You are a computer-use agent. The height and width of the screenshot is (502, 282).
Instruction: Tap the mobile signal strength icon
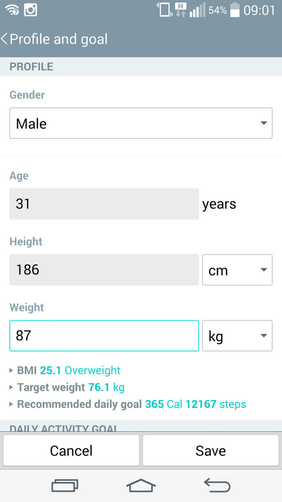point(197,10)
